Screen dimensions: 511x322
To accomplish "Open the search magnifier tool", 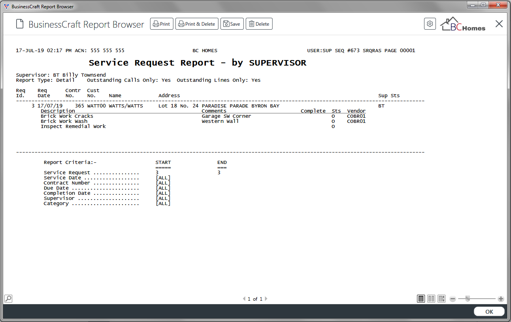I will point(8,298).
